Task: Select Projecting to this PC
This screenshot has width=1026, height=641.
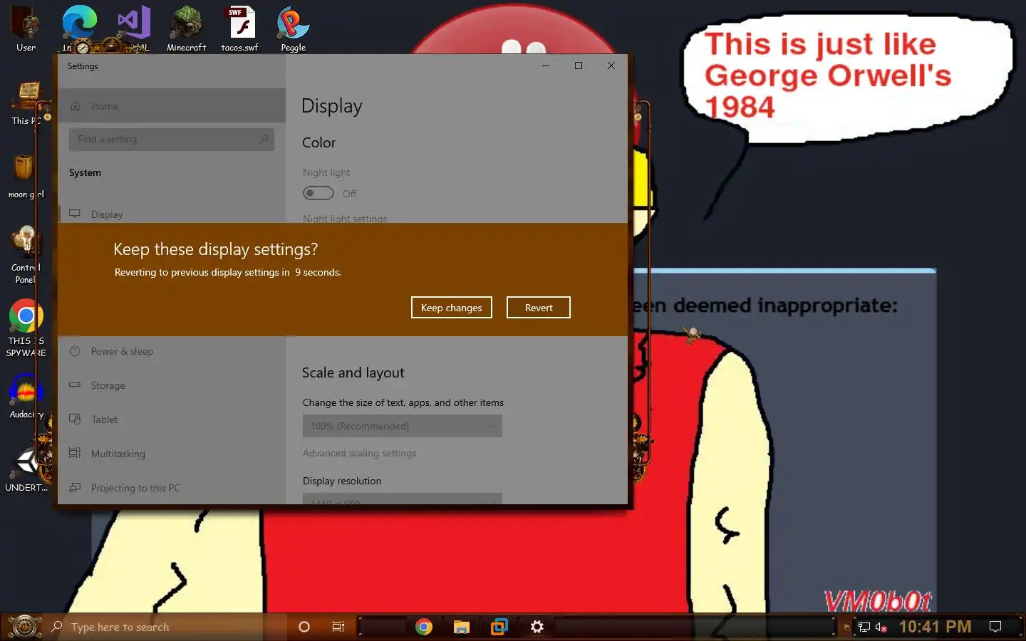Action: click(x=172, y=488)
